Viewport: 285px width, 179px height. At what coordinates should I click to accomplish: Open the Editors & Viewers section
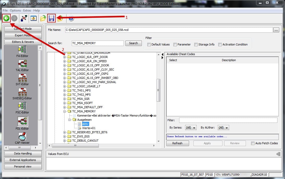pos(23,42)
